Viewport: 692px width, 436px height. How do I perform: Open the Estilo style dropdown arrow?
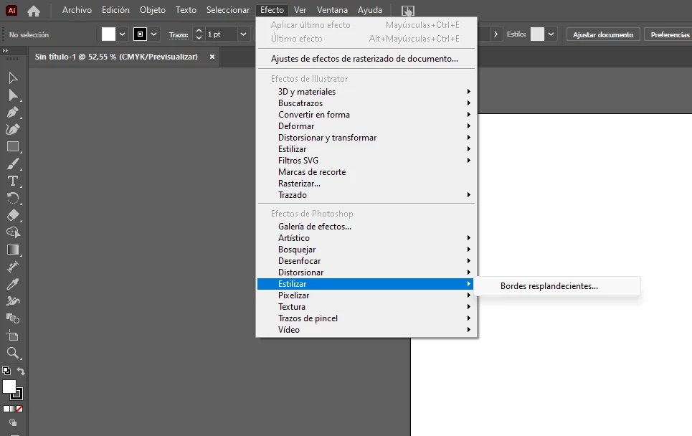click(551, 34)
